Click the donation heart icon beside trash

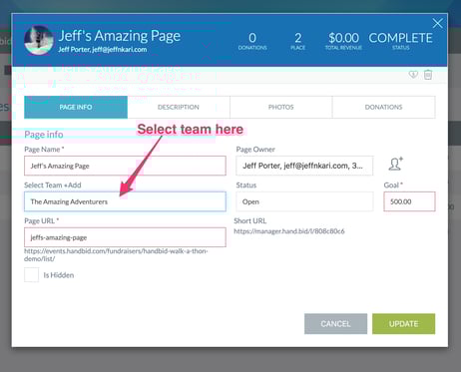(413, 75)
